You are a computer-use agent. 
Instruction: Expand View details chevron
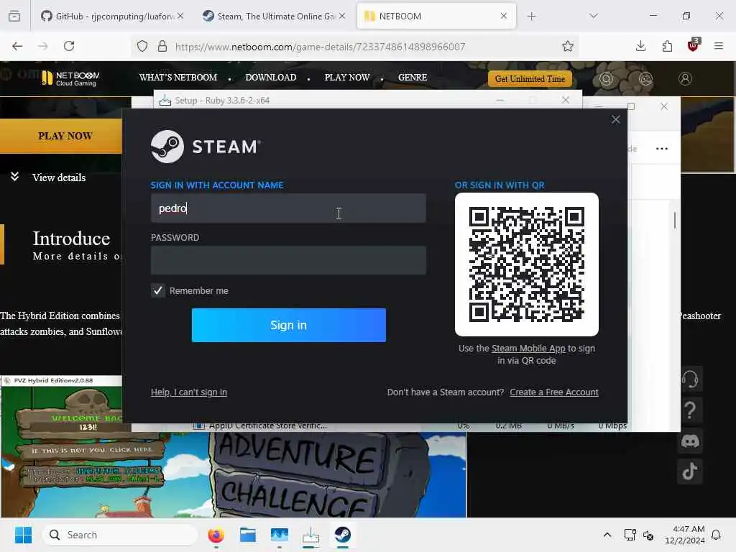14,177
